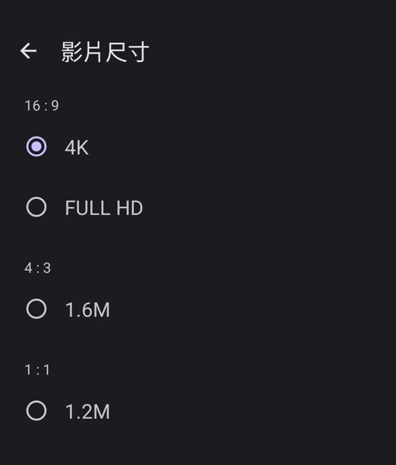This screenshot has height=465, width=396.
Task: Click the FULL HD label text
Action: tap(104, 208)
